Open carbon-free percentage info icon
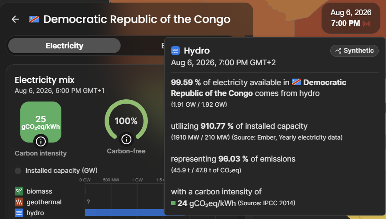 coord(126,140)
